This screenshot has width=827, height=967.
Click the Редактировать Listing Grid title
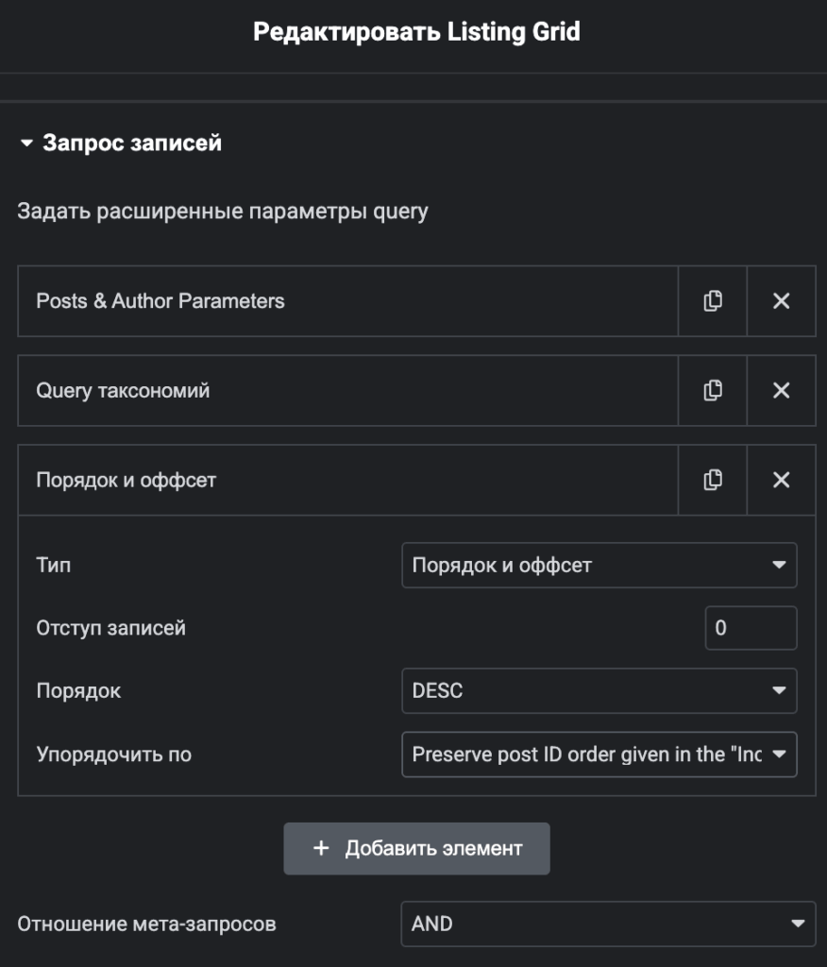click(x=416, y=32)
